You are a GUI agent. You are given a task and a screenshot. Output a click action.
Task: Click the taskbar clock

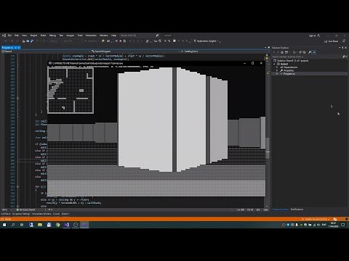[x=333, y=225]
